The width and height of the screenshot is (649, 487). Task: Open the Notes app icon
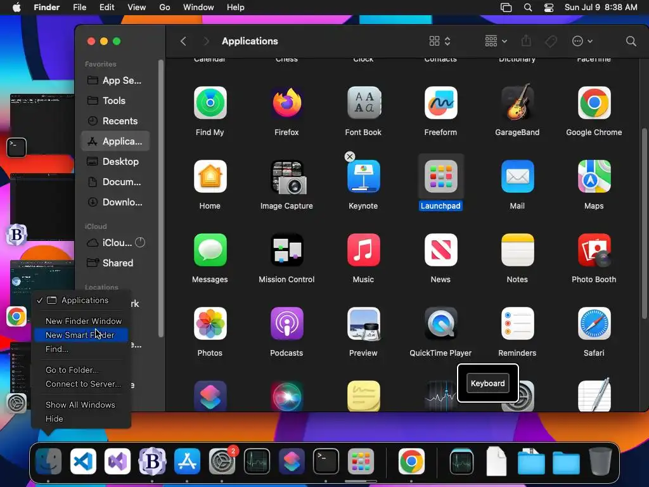point(517,250)
